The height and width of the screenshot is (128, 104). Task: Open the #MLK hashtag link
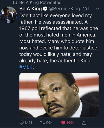pyautogui.click(x=26, y=67)
